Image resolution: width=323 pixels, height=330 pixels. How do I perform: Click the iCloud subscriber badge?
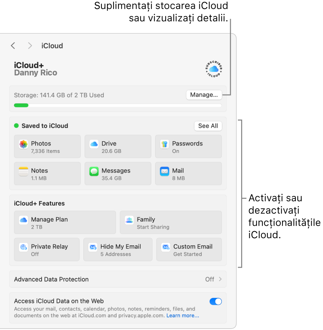pos(214,69)
